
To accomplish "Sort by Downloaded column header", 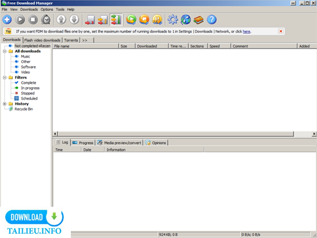I will [x=152, y=46].
